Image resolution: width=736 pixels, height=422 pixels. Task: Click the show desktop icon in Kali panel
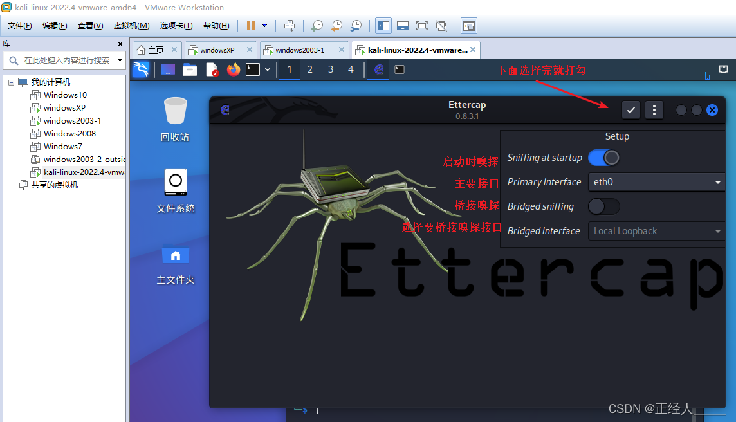tap(167, 69)
